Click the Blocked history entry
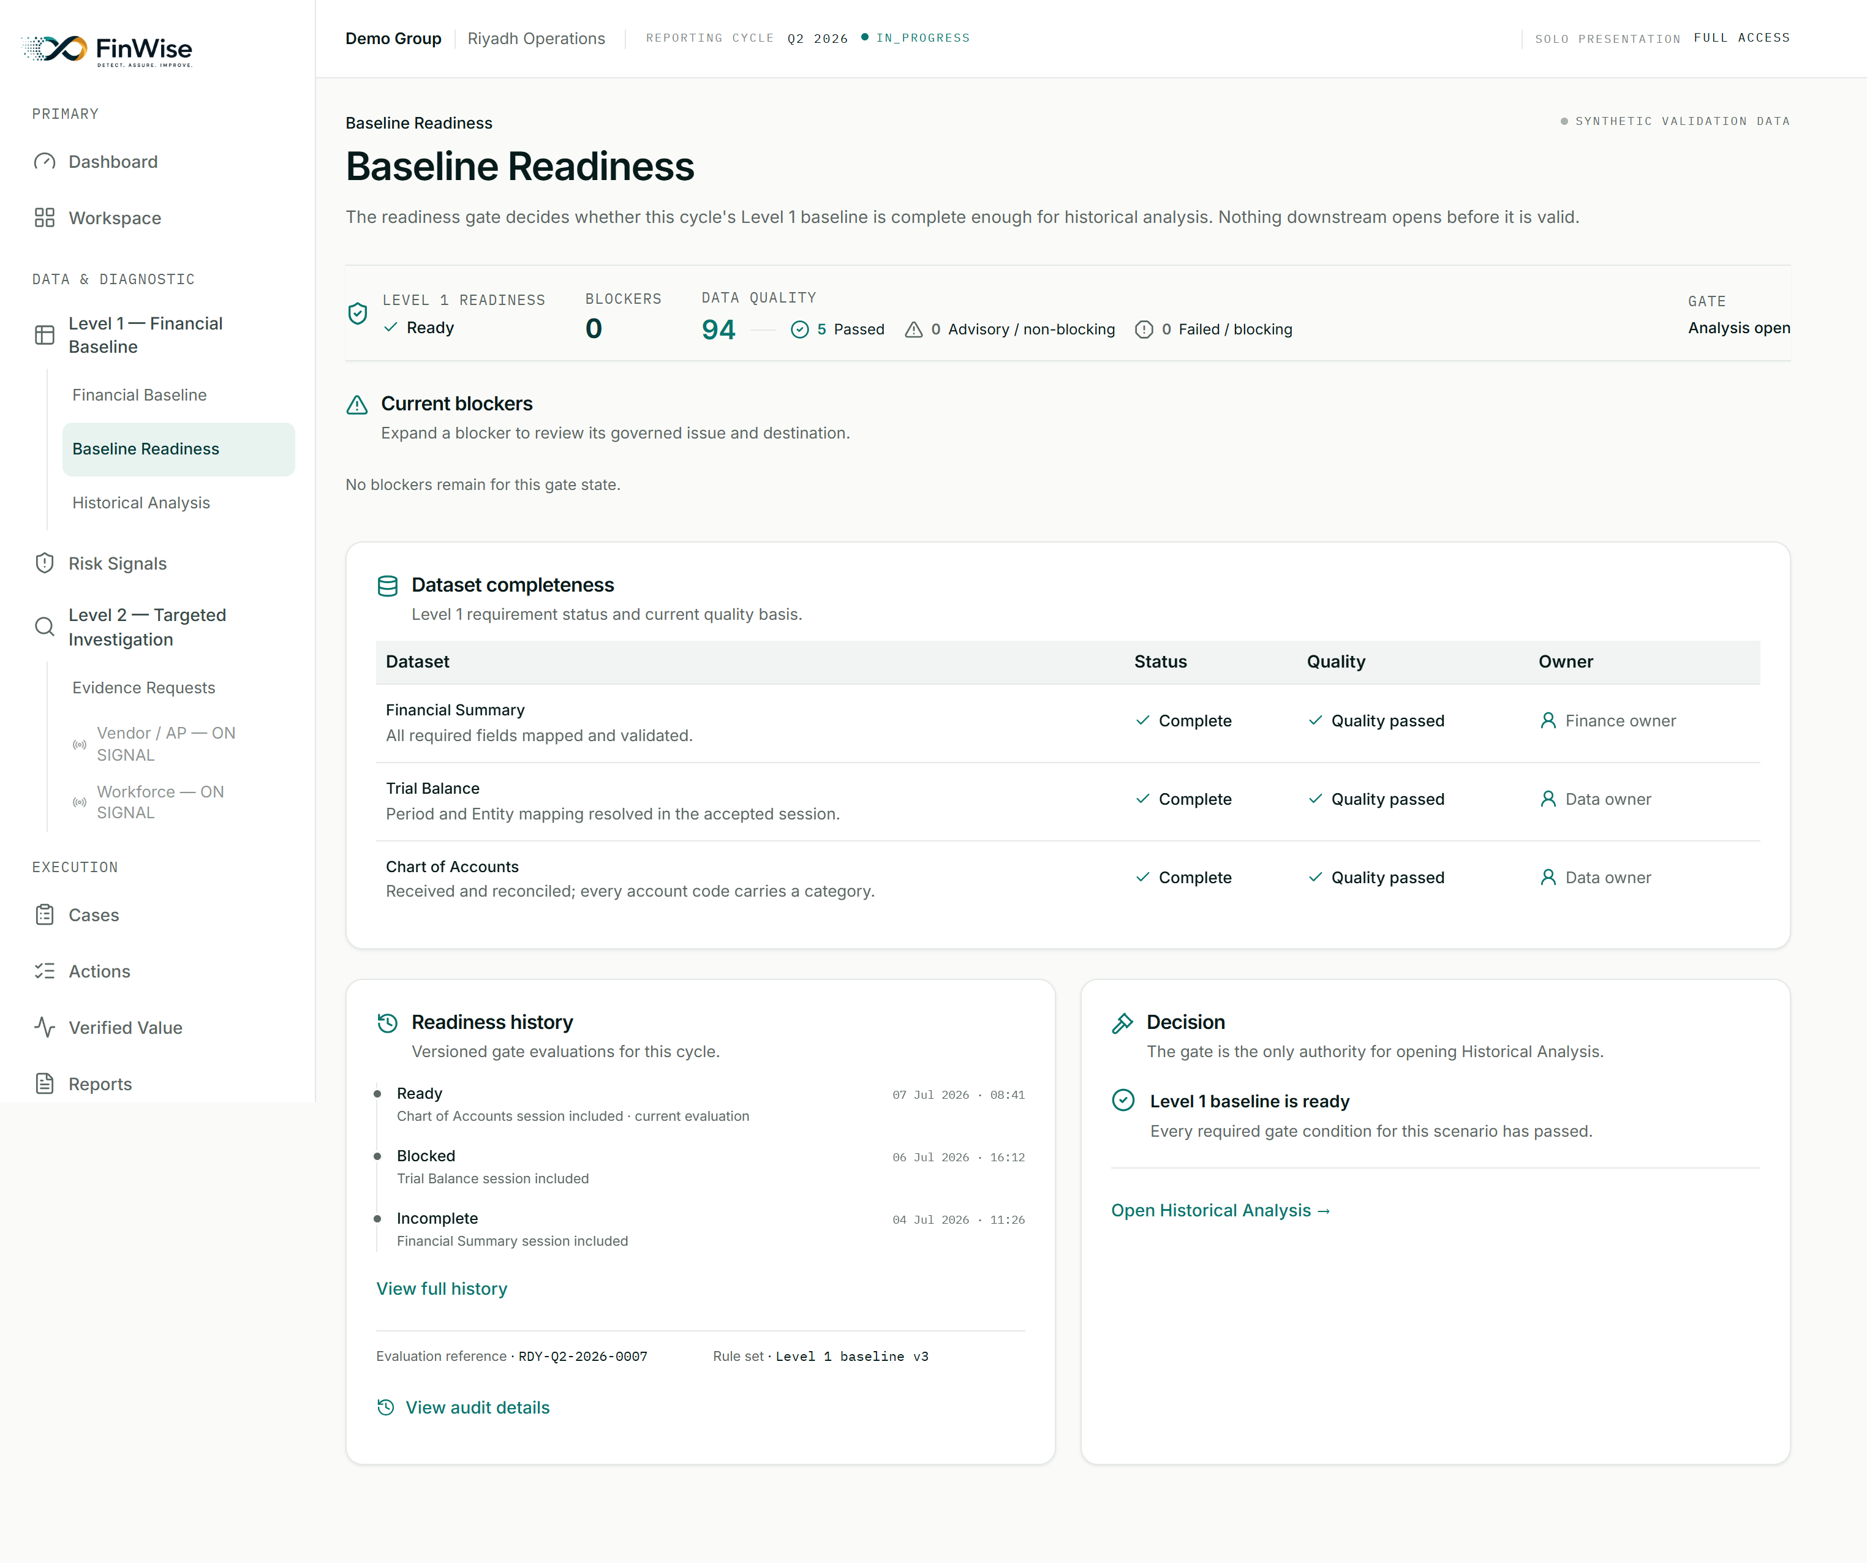 click(701, 1167)
